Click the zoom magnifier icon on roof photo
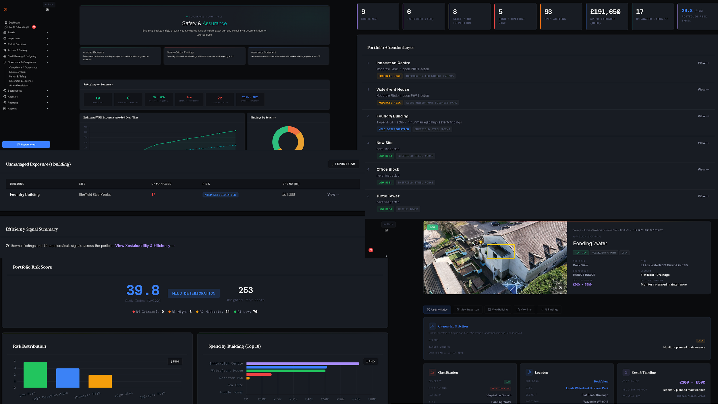718x404 pixels. (x=560, y=288)
